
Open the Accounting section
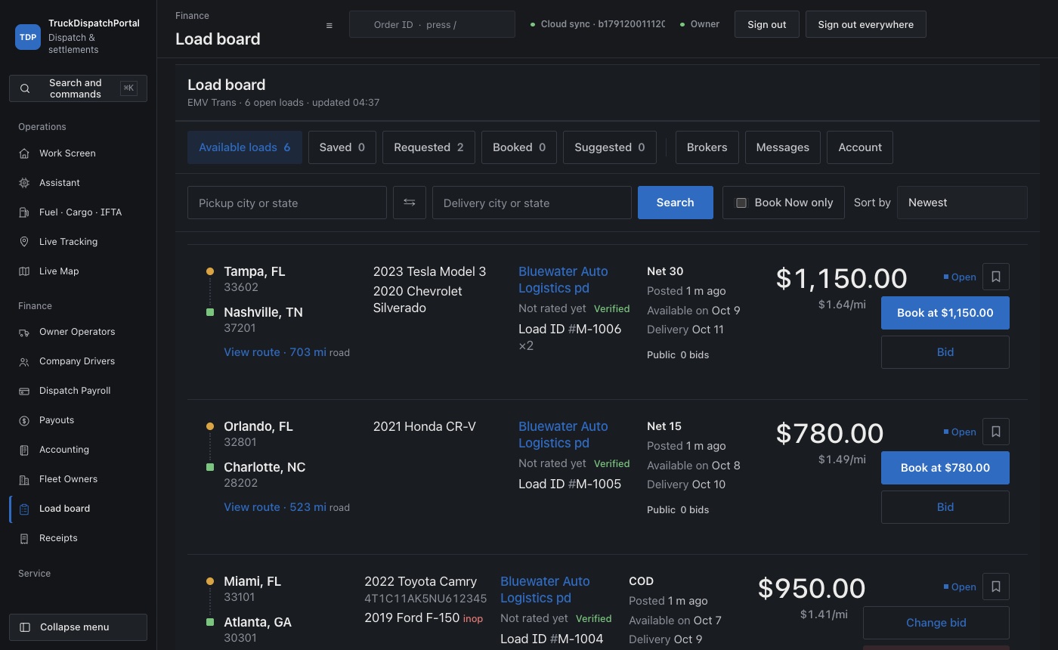(x=64, y=450)
